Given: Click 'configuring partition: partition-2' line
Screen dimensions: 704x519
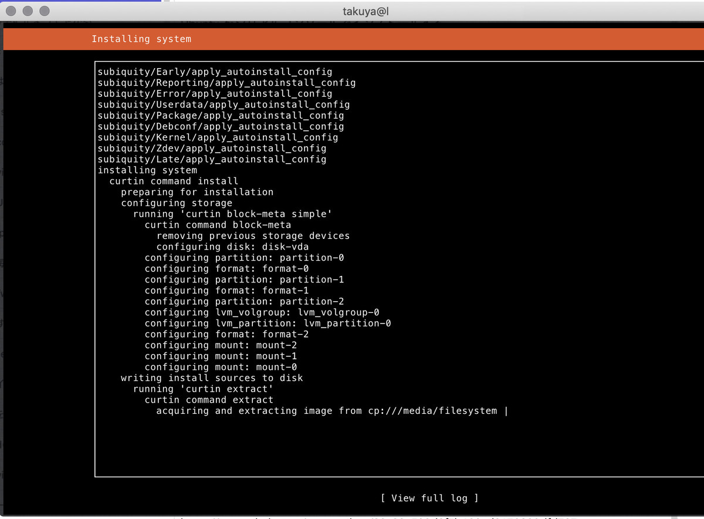Looking at the screenshot, I should point(244,302).
